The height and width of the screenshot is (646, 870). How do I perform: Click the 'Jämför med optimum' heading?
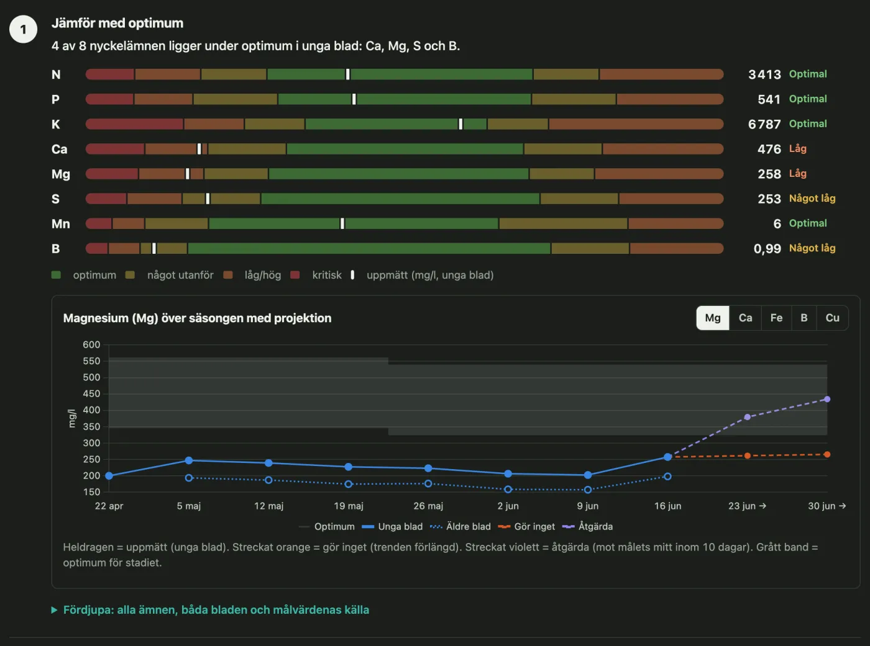(x=117, y=23)
